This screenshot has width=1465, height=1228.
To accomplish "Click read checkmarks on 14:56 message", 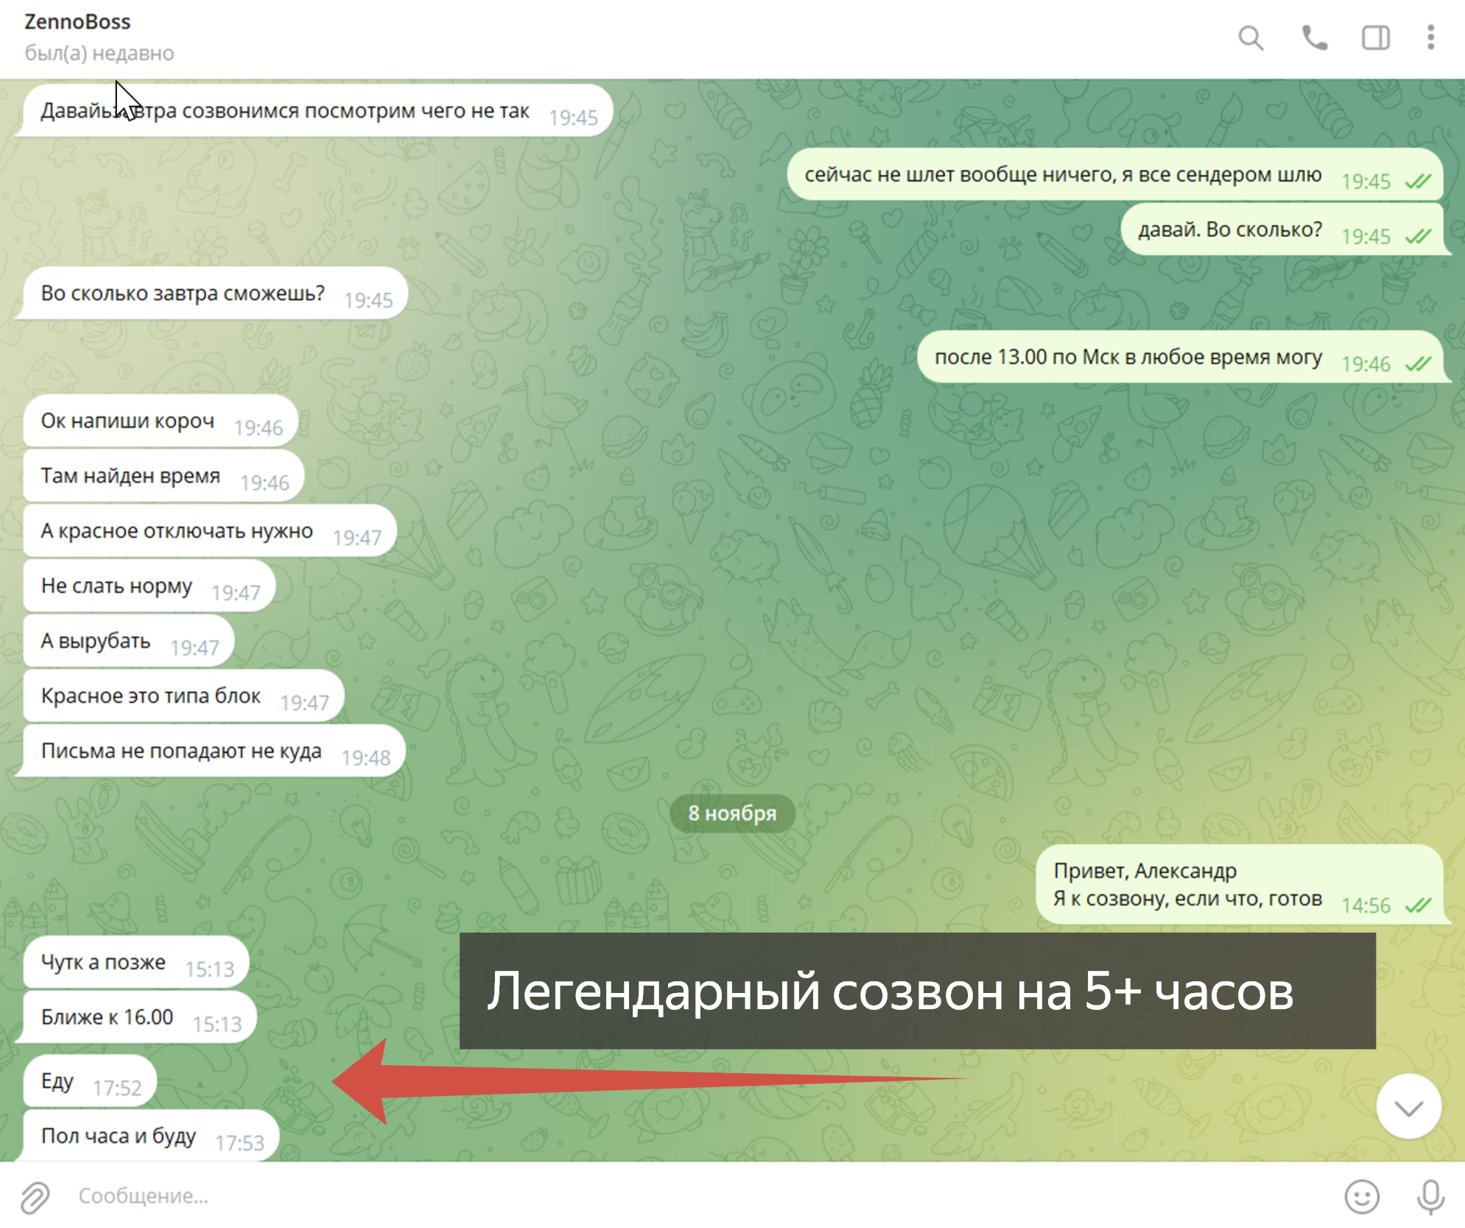I will click(1418, 905).
